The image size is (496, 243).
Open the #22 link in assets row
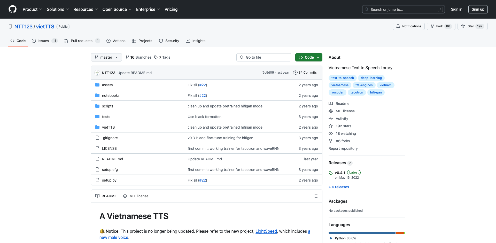coord(203,85)
